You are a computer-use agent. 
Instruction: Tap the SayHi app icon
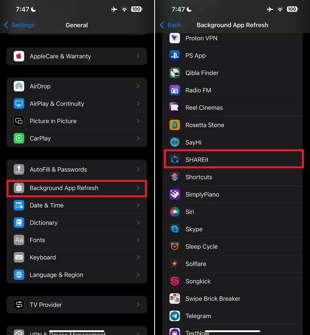(175, 142)
